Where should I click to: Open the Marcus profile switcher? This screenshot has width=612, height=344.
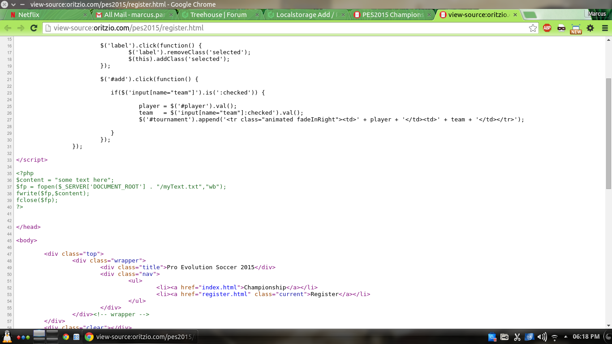click(x=597, y=14)
